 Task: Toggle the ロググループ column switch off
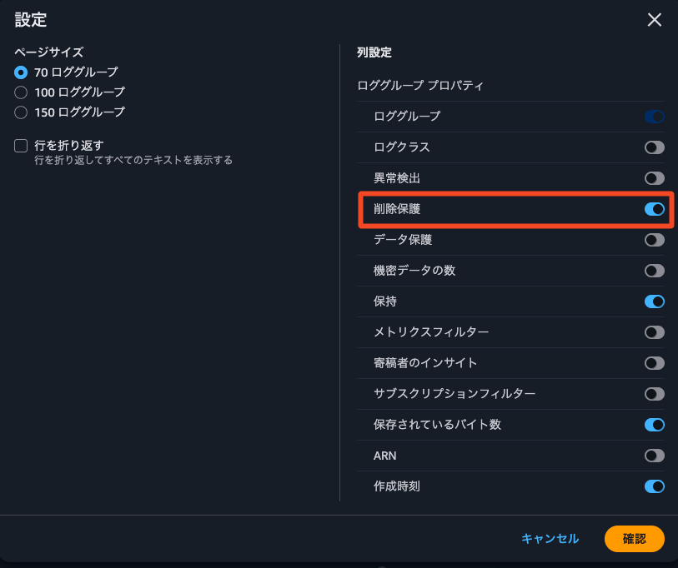tap(654, 117)
